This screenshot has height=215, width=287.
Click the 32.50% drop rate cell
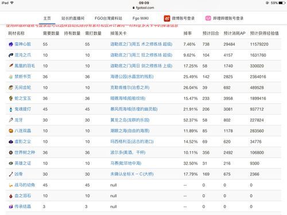191,163
